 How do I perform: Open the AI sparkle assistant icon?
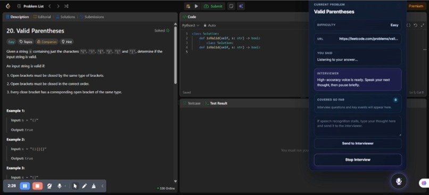pos(241,6)
